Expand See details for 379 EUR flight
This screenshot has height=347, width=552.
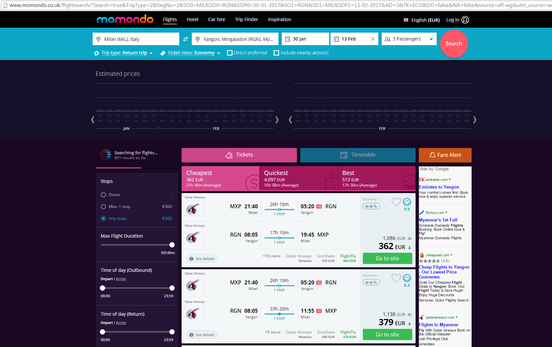click(x=202, y=335)
